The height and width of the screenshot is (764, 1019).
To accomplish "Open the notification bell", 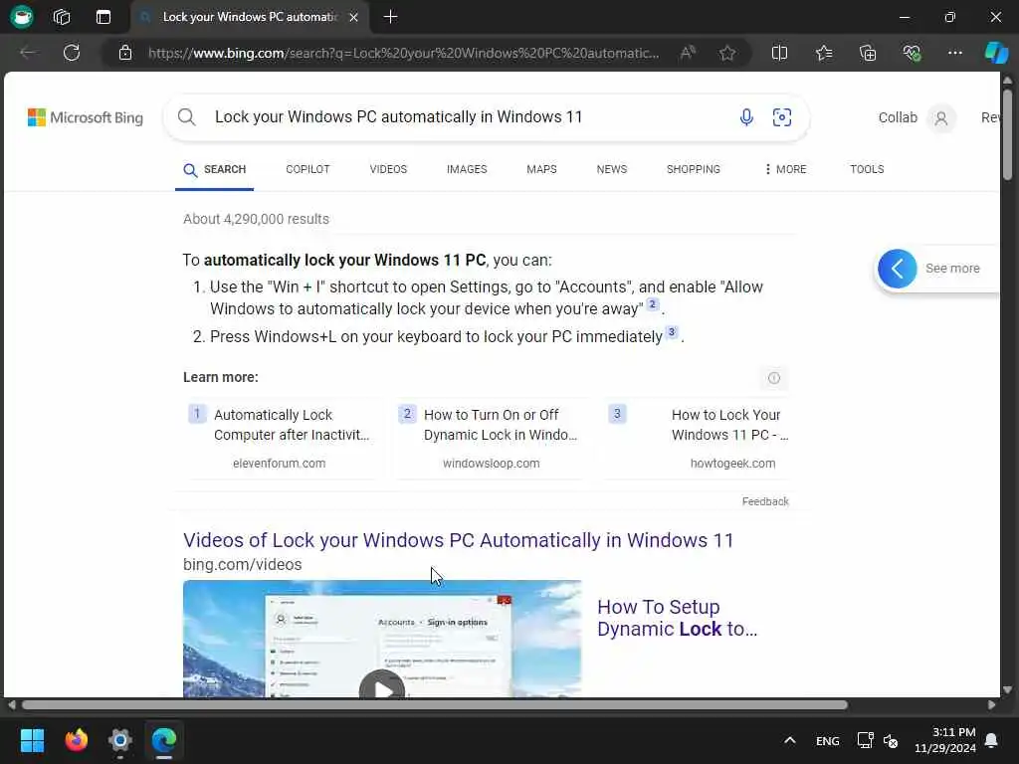I will pos(991,740).
